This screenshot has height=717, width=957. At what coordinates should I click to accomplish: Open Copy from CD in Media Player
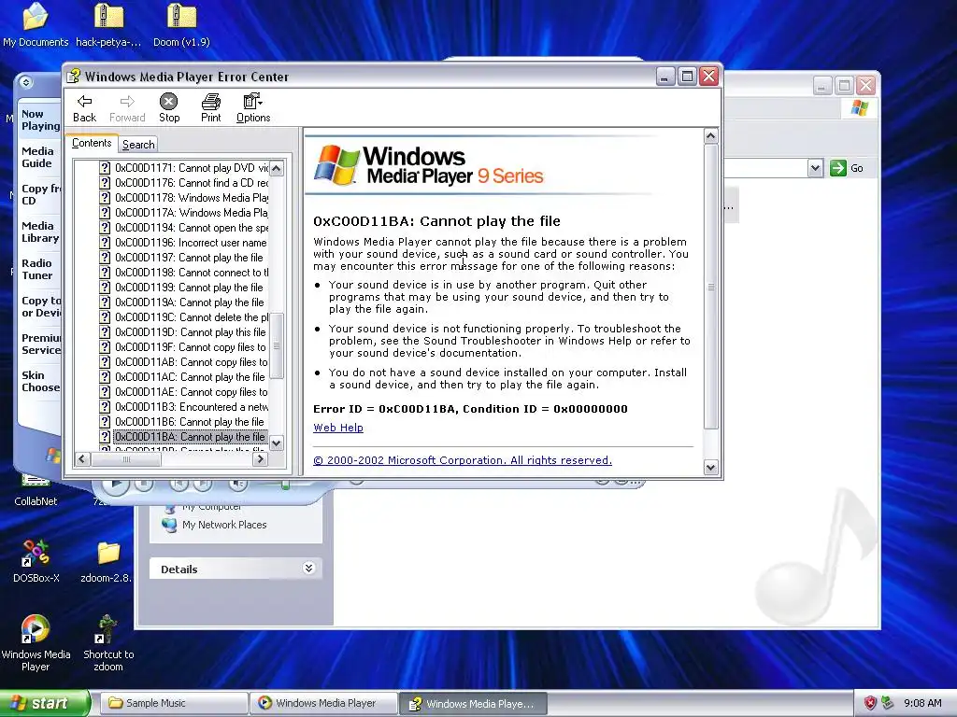(40, 194)
